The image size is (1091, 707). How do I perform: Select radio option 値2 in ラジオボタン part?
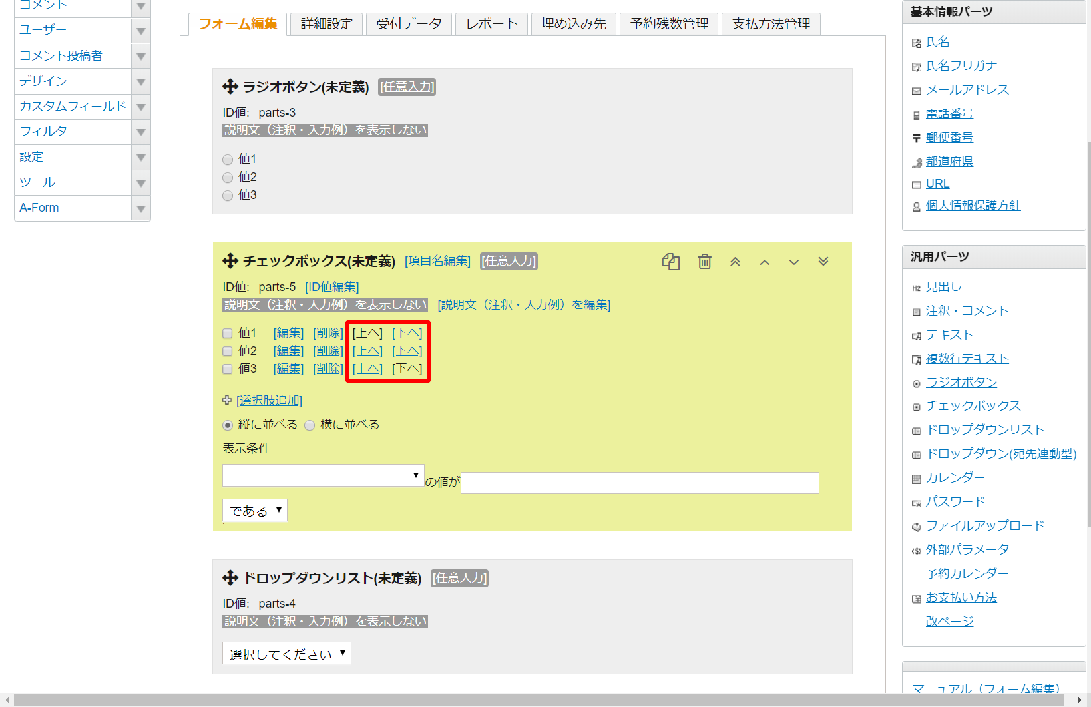click(x=228, y=178)
